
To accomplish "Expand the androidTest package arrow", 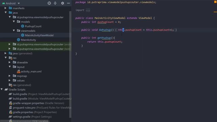I will 9,44.
